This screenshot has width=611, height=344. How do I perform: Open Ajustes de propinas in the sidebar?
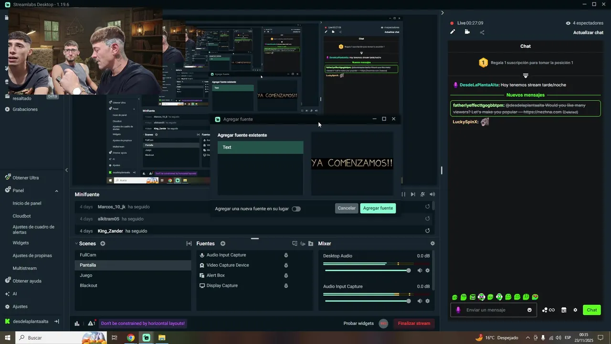[32, 256]
